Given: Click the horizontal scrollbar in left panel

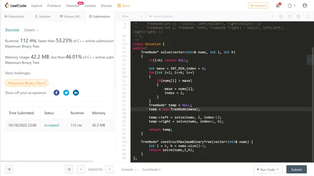Looking at the screenshot, I should (x=47, y=161).
